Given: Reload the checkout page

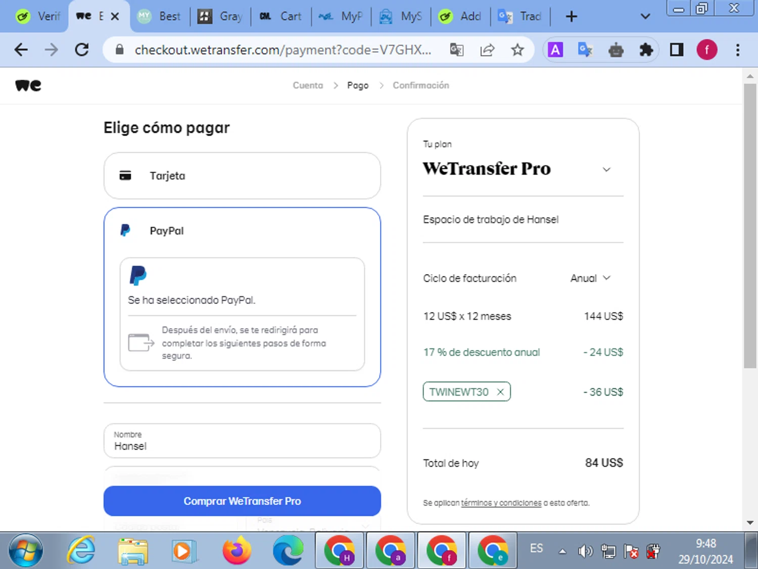Looking at the screenshot, I should point(82,50).
